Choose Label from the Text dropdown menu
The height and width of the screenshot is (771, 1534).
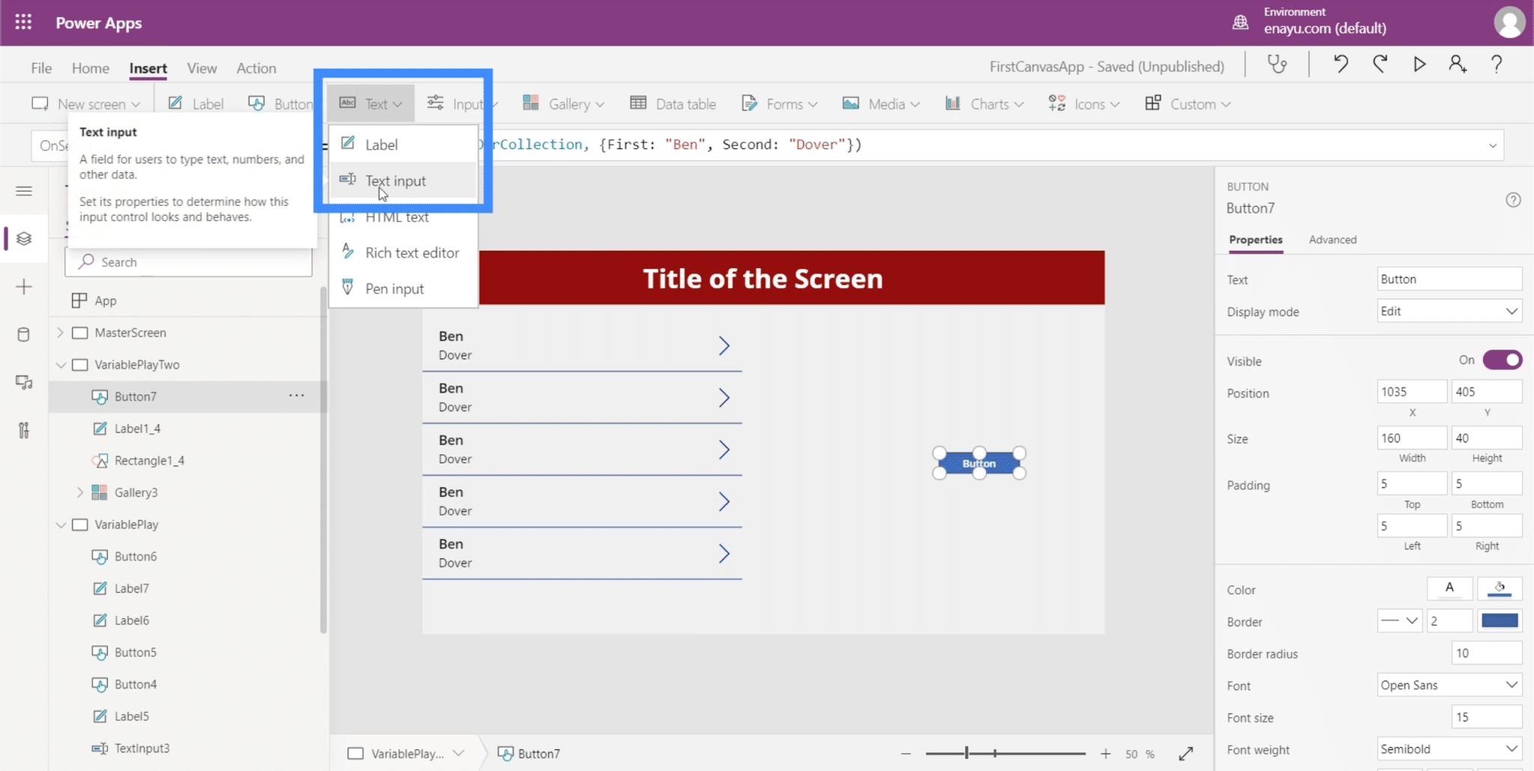[403, 144]
